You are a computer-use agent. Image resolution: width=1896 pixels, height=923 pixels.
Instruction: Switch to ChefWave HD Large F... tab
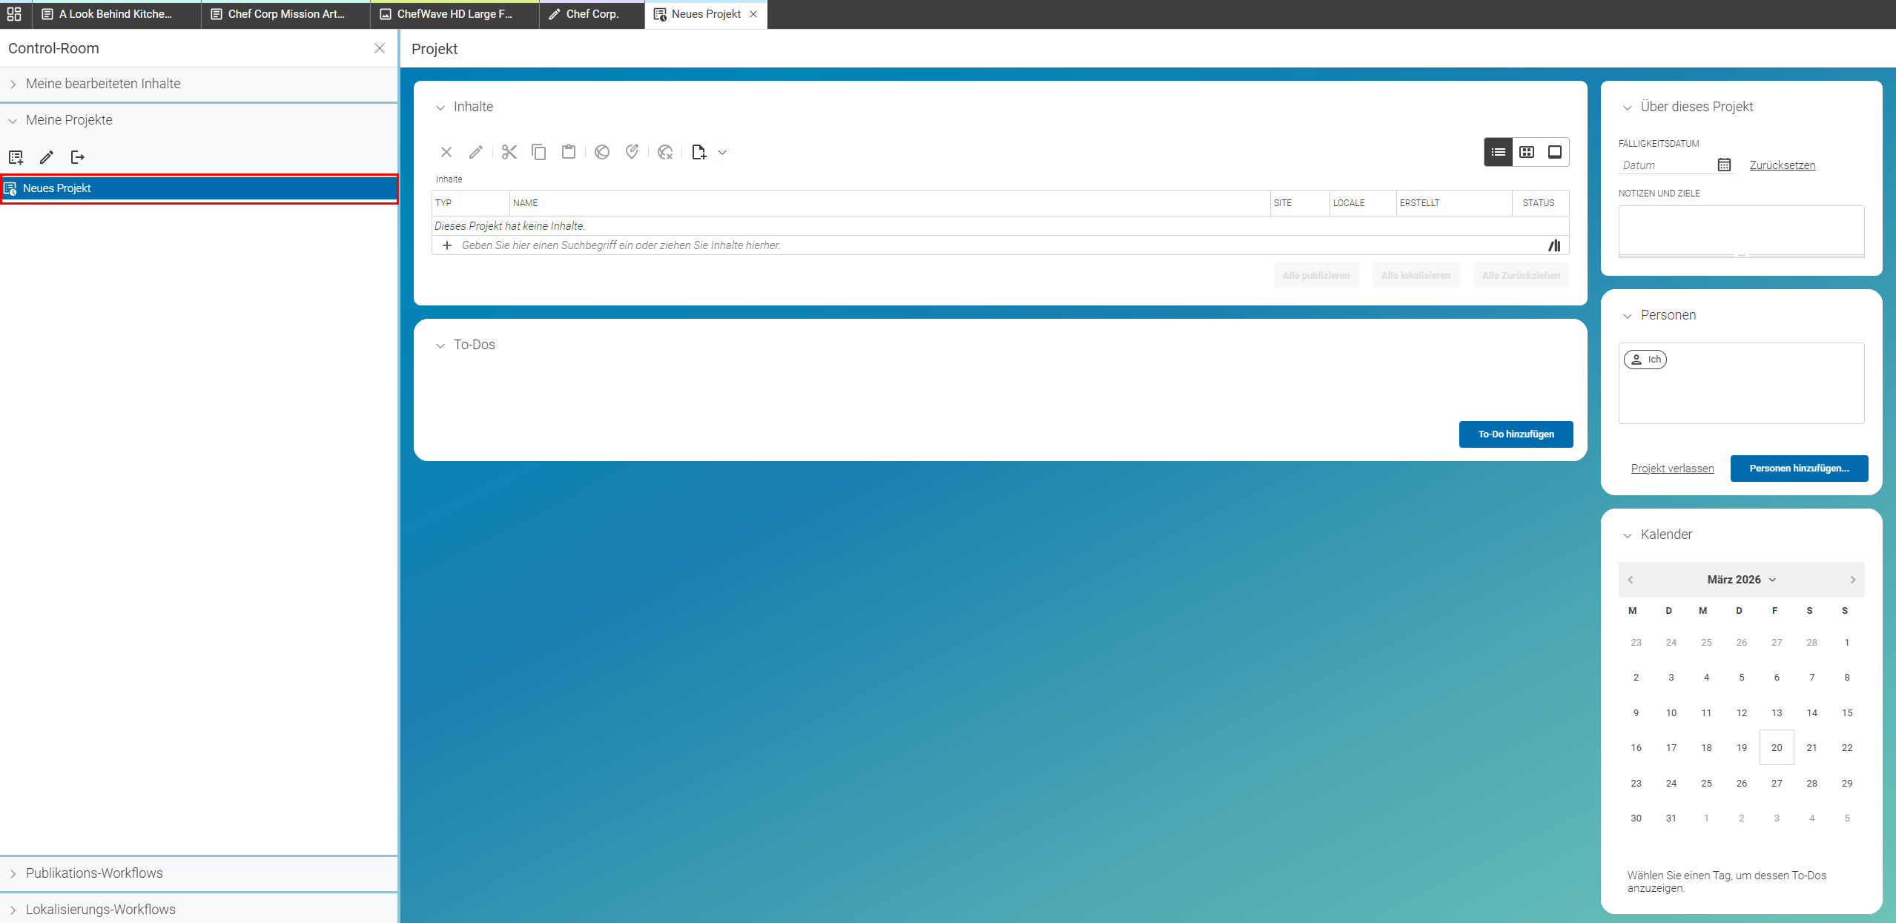(x=455, y=14)
